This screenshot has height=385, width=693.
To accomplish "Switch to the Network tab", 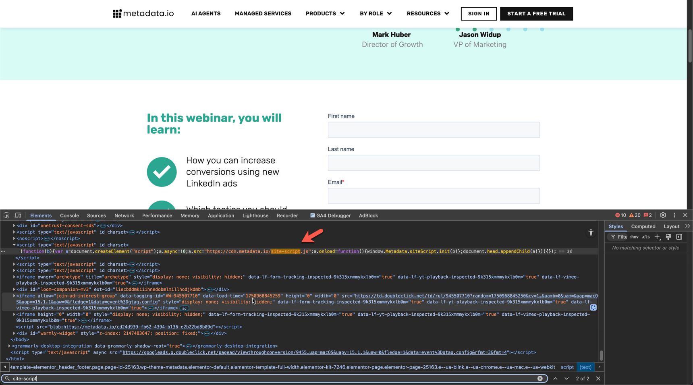I will [x=124, y=215].
